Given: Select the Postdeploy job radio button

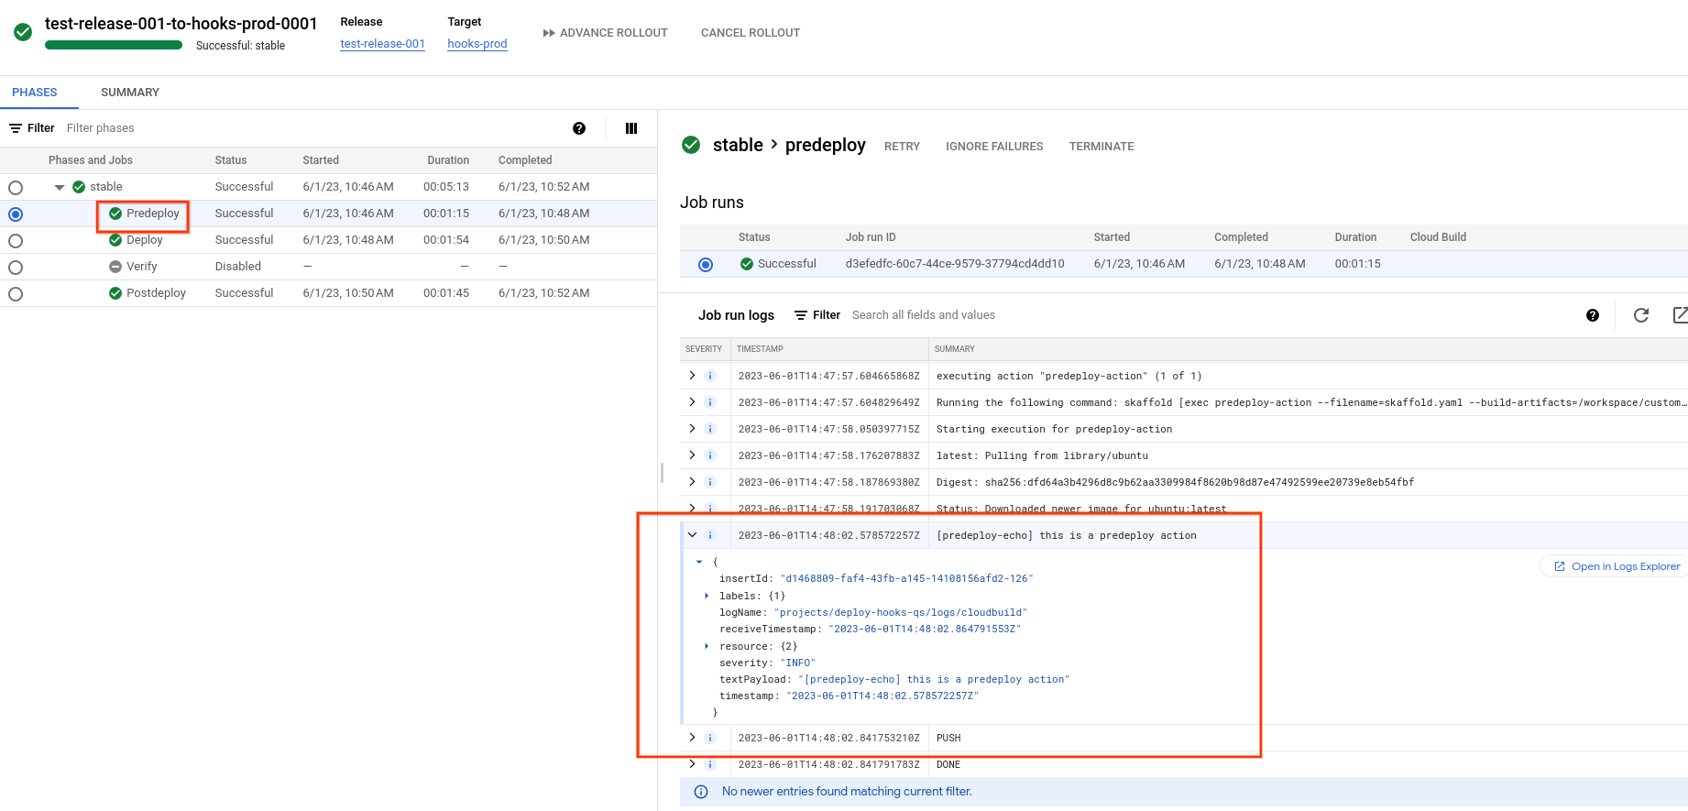Looking at the screenshot, I should [x=16, y=294].
